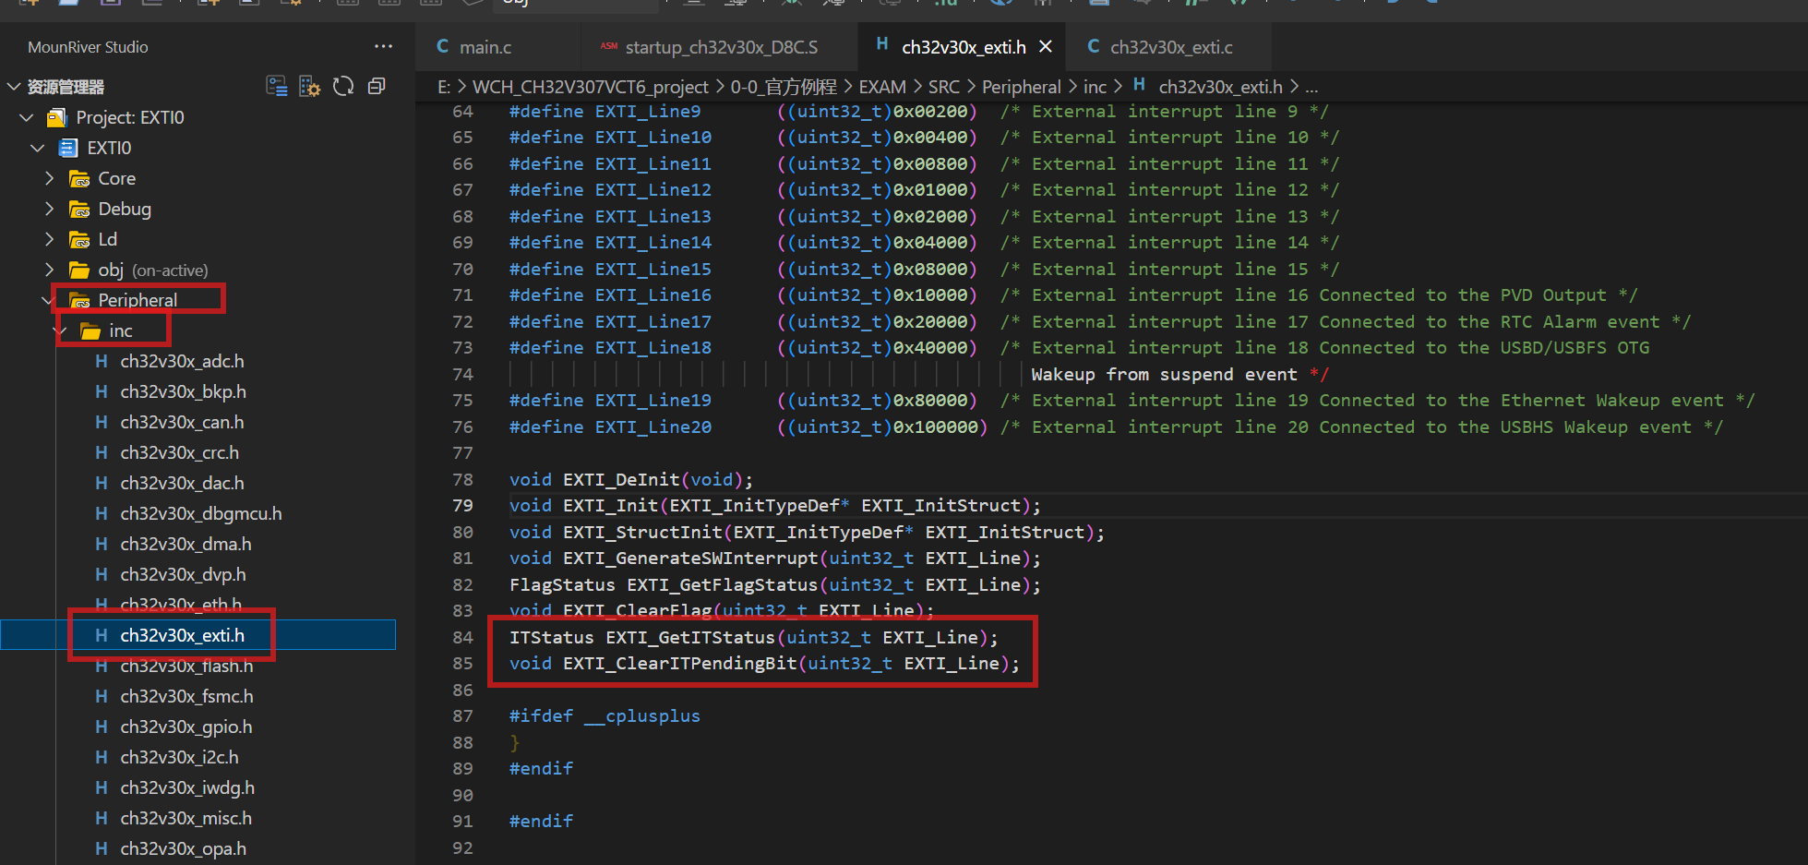Click the H icon beside ch32v30x_dma.h
The width and height of the screenshot is (1808, 865).
click(x=102, y=544)
